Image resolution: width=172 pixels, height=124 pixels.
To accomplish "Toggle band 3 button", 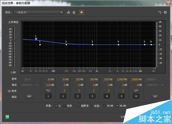I will tap(92, 96).
